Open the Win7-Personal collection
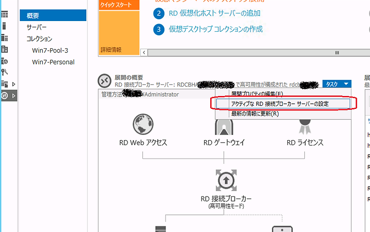The height and width of the screenshot is (232, 370). pyautogui.click(x=53, y=62)
